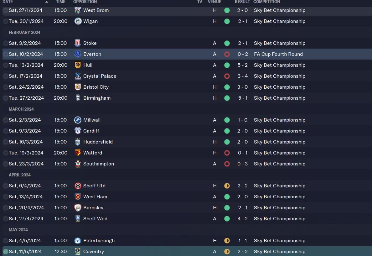Click the Peterborough badge icon
The height and width of the screenshot is (256, 372).
point(78,241)
